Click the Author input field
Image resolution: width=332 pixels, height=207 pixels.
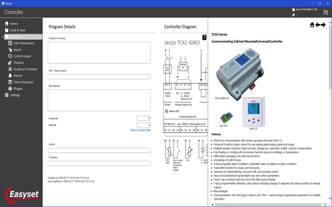(x=99, y=150)
